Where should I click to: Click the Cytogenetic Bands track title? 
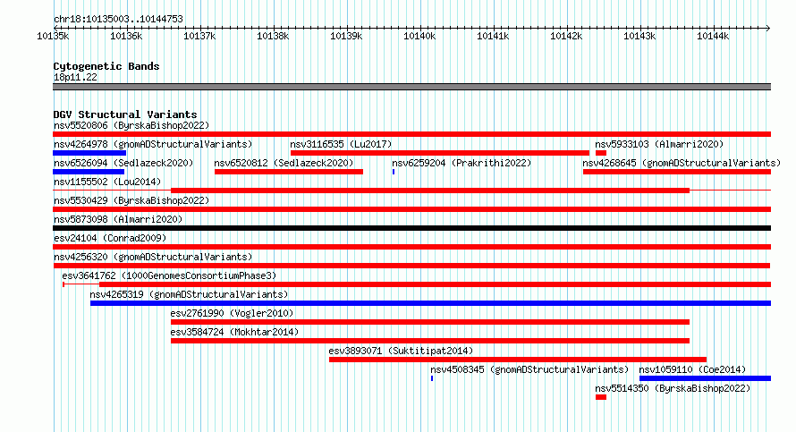106,66
